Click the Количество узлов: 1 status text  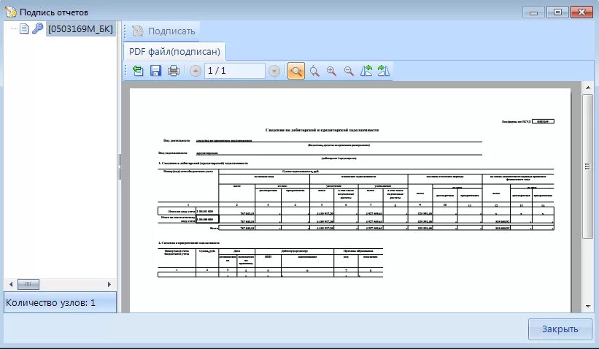click(50, 303)
